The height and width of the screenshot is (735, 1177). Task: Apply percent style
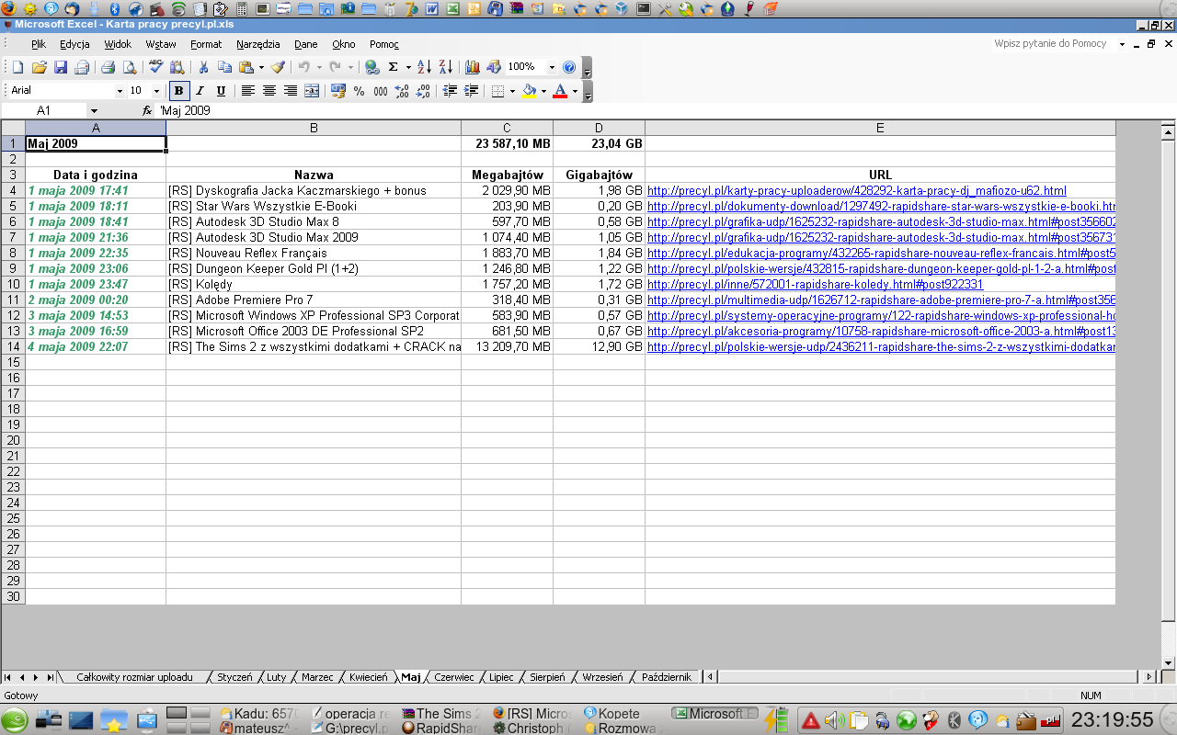tap(360, 91)
